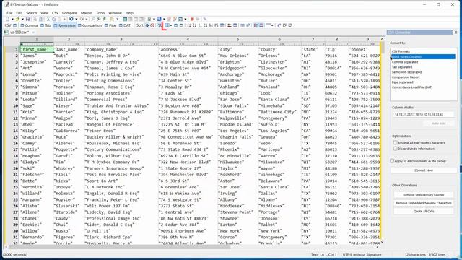Toggle DAT mode
462x260 pixels.
[x=125, y=25]
